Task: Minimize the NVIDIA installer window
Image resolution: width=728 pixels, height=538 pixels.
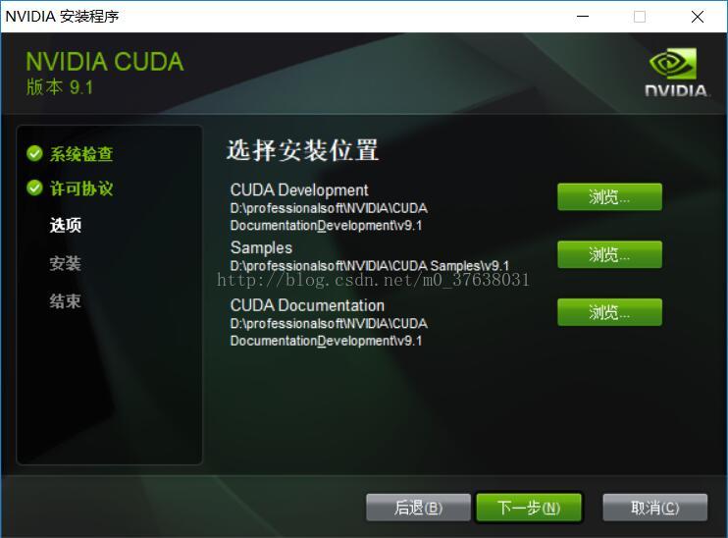Action: click(x=583, y=17)
